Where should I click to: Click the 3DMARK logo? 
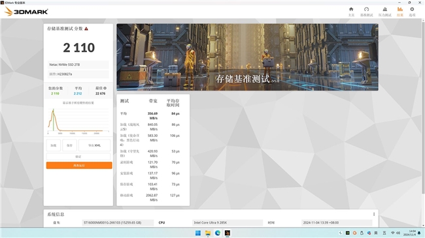tap(26, 12)
